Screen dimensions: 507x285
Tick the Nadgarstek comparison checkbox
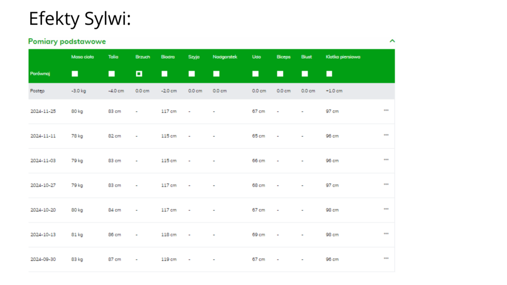click(216, 74)
